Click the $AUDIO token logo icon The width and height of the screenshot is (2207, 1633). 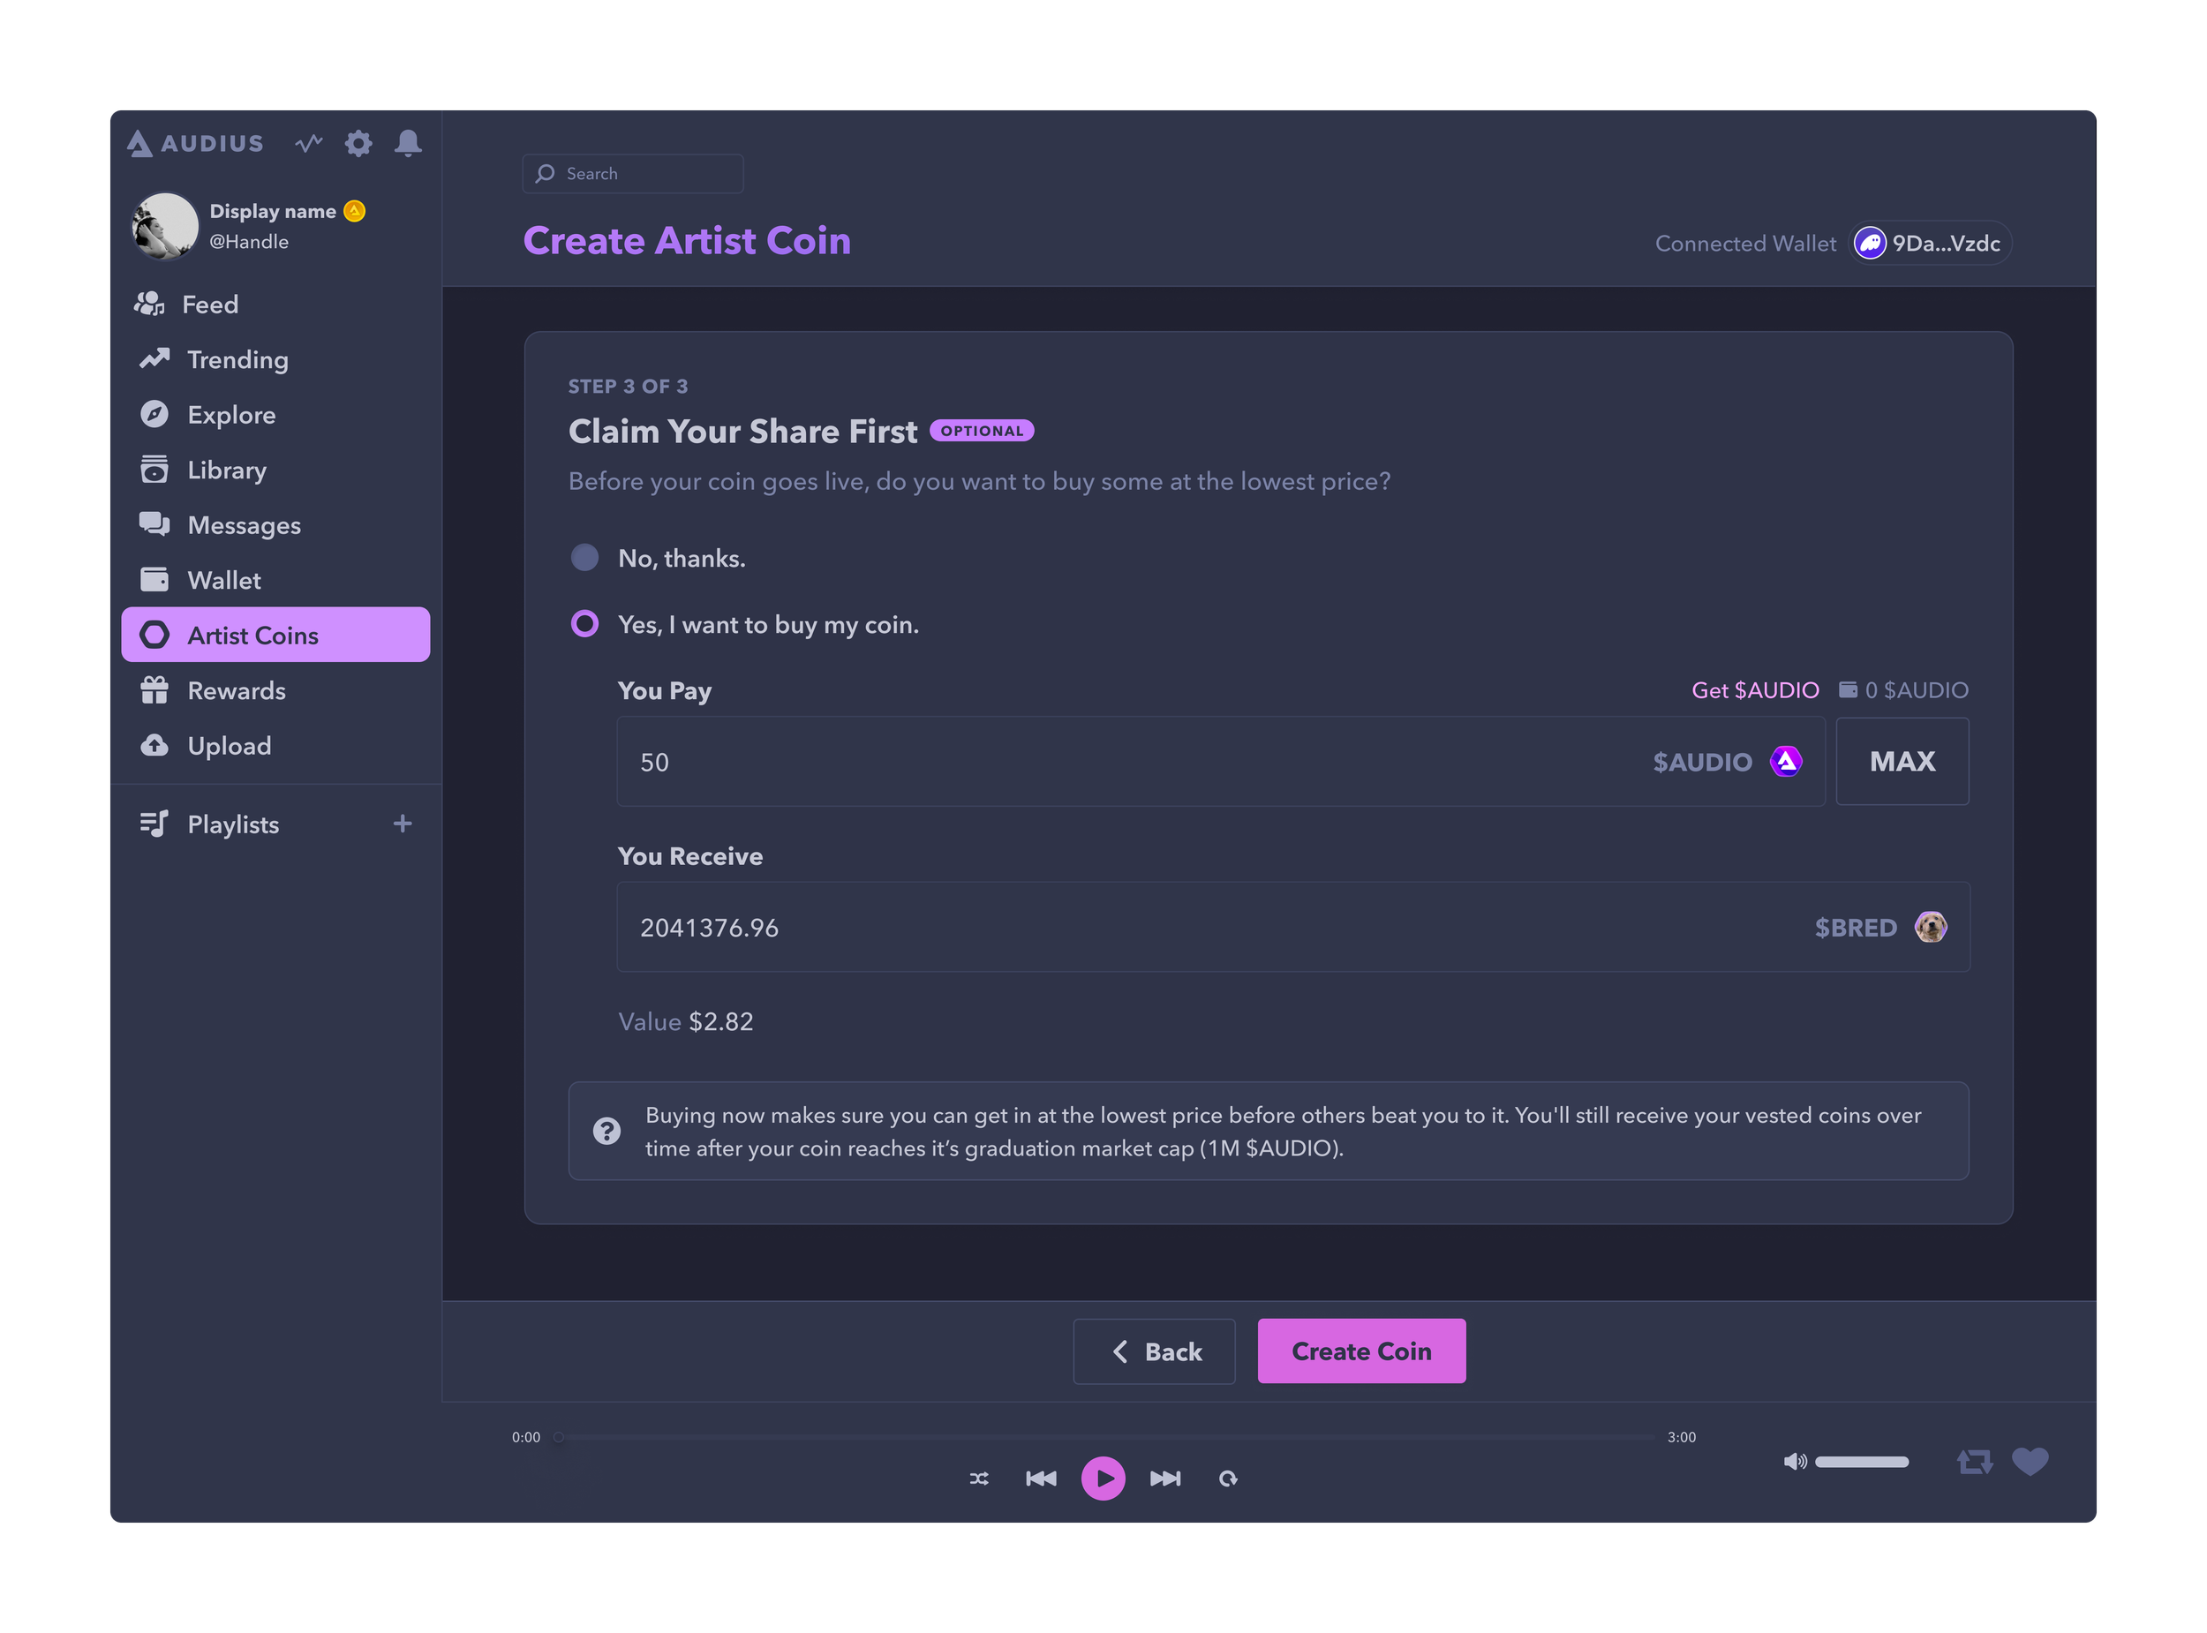1785,761
